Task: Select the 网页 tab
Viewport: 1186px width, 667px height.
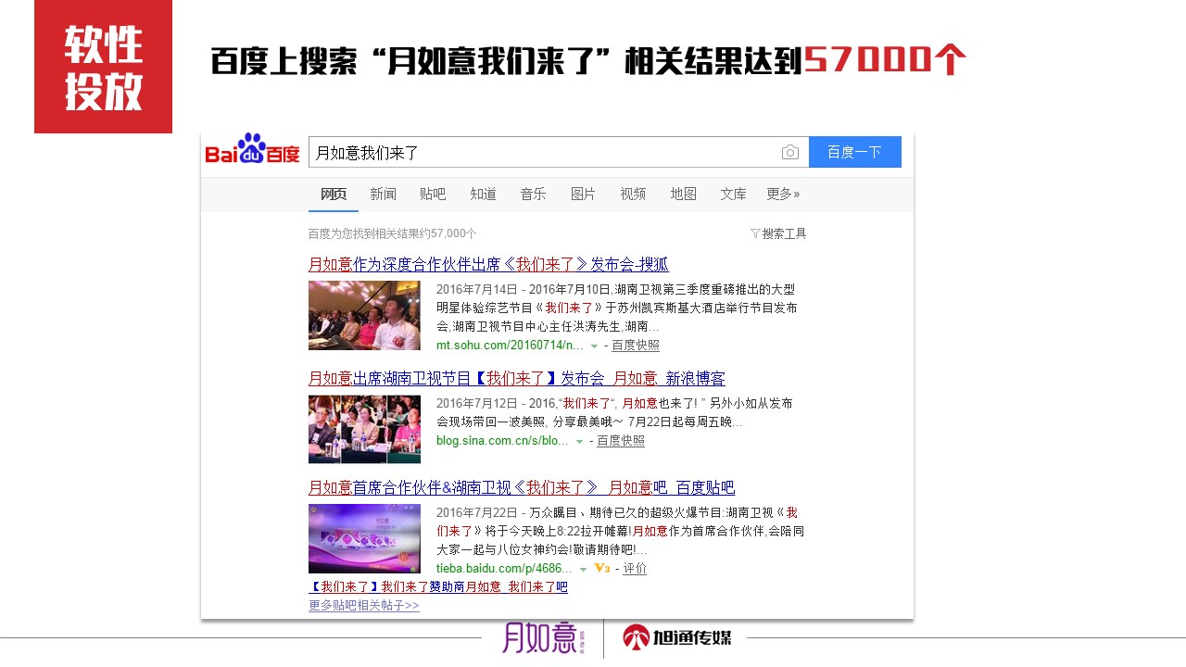Action: pyautogui.click(x=334, y=194)
